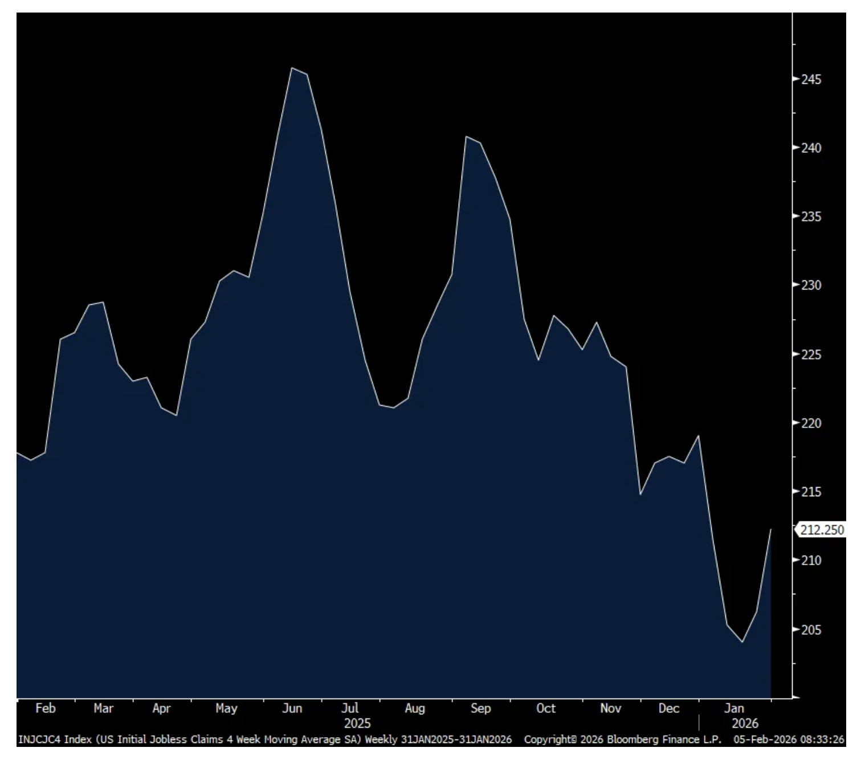
Task: Click the 212.250 last value tag
Action: tap(821, 530)
